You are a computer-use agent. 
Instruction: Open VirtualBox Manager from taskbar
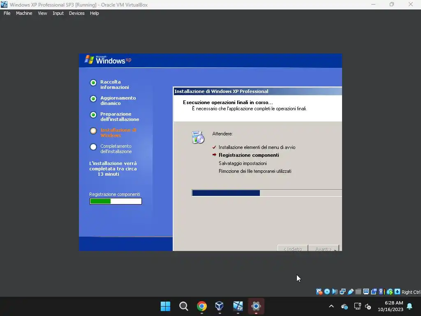pyautogui.click(x=220, y=306)
